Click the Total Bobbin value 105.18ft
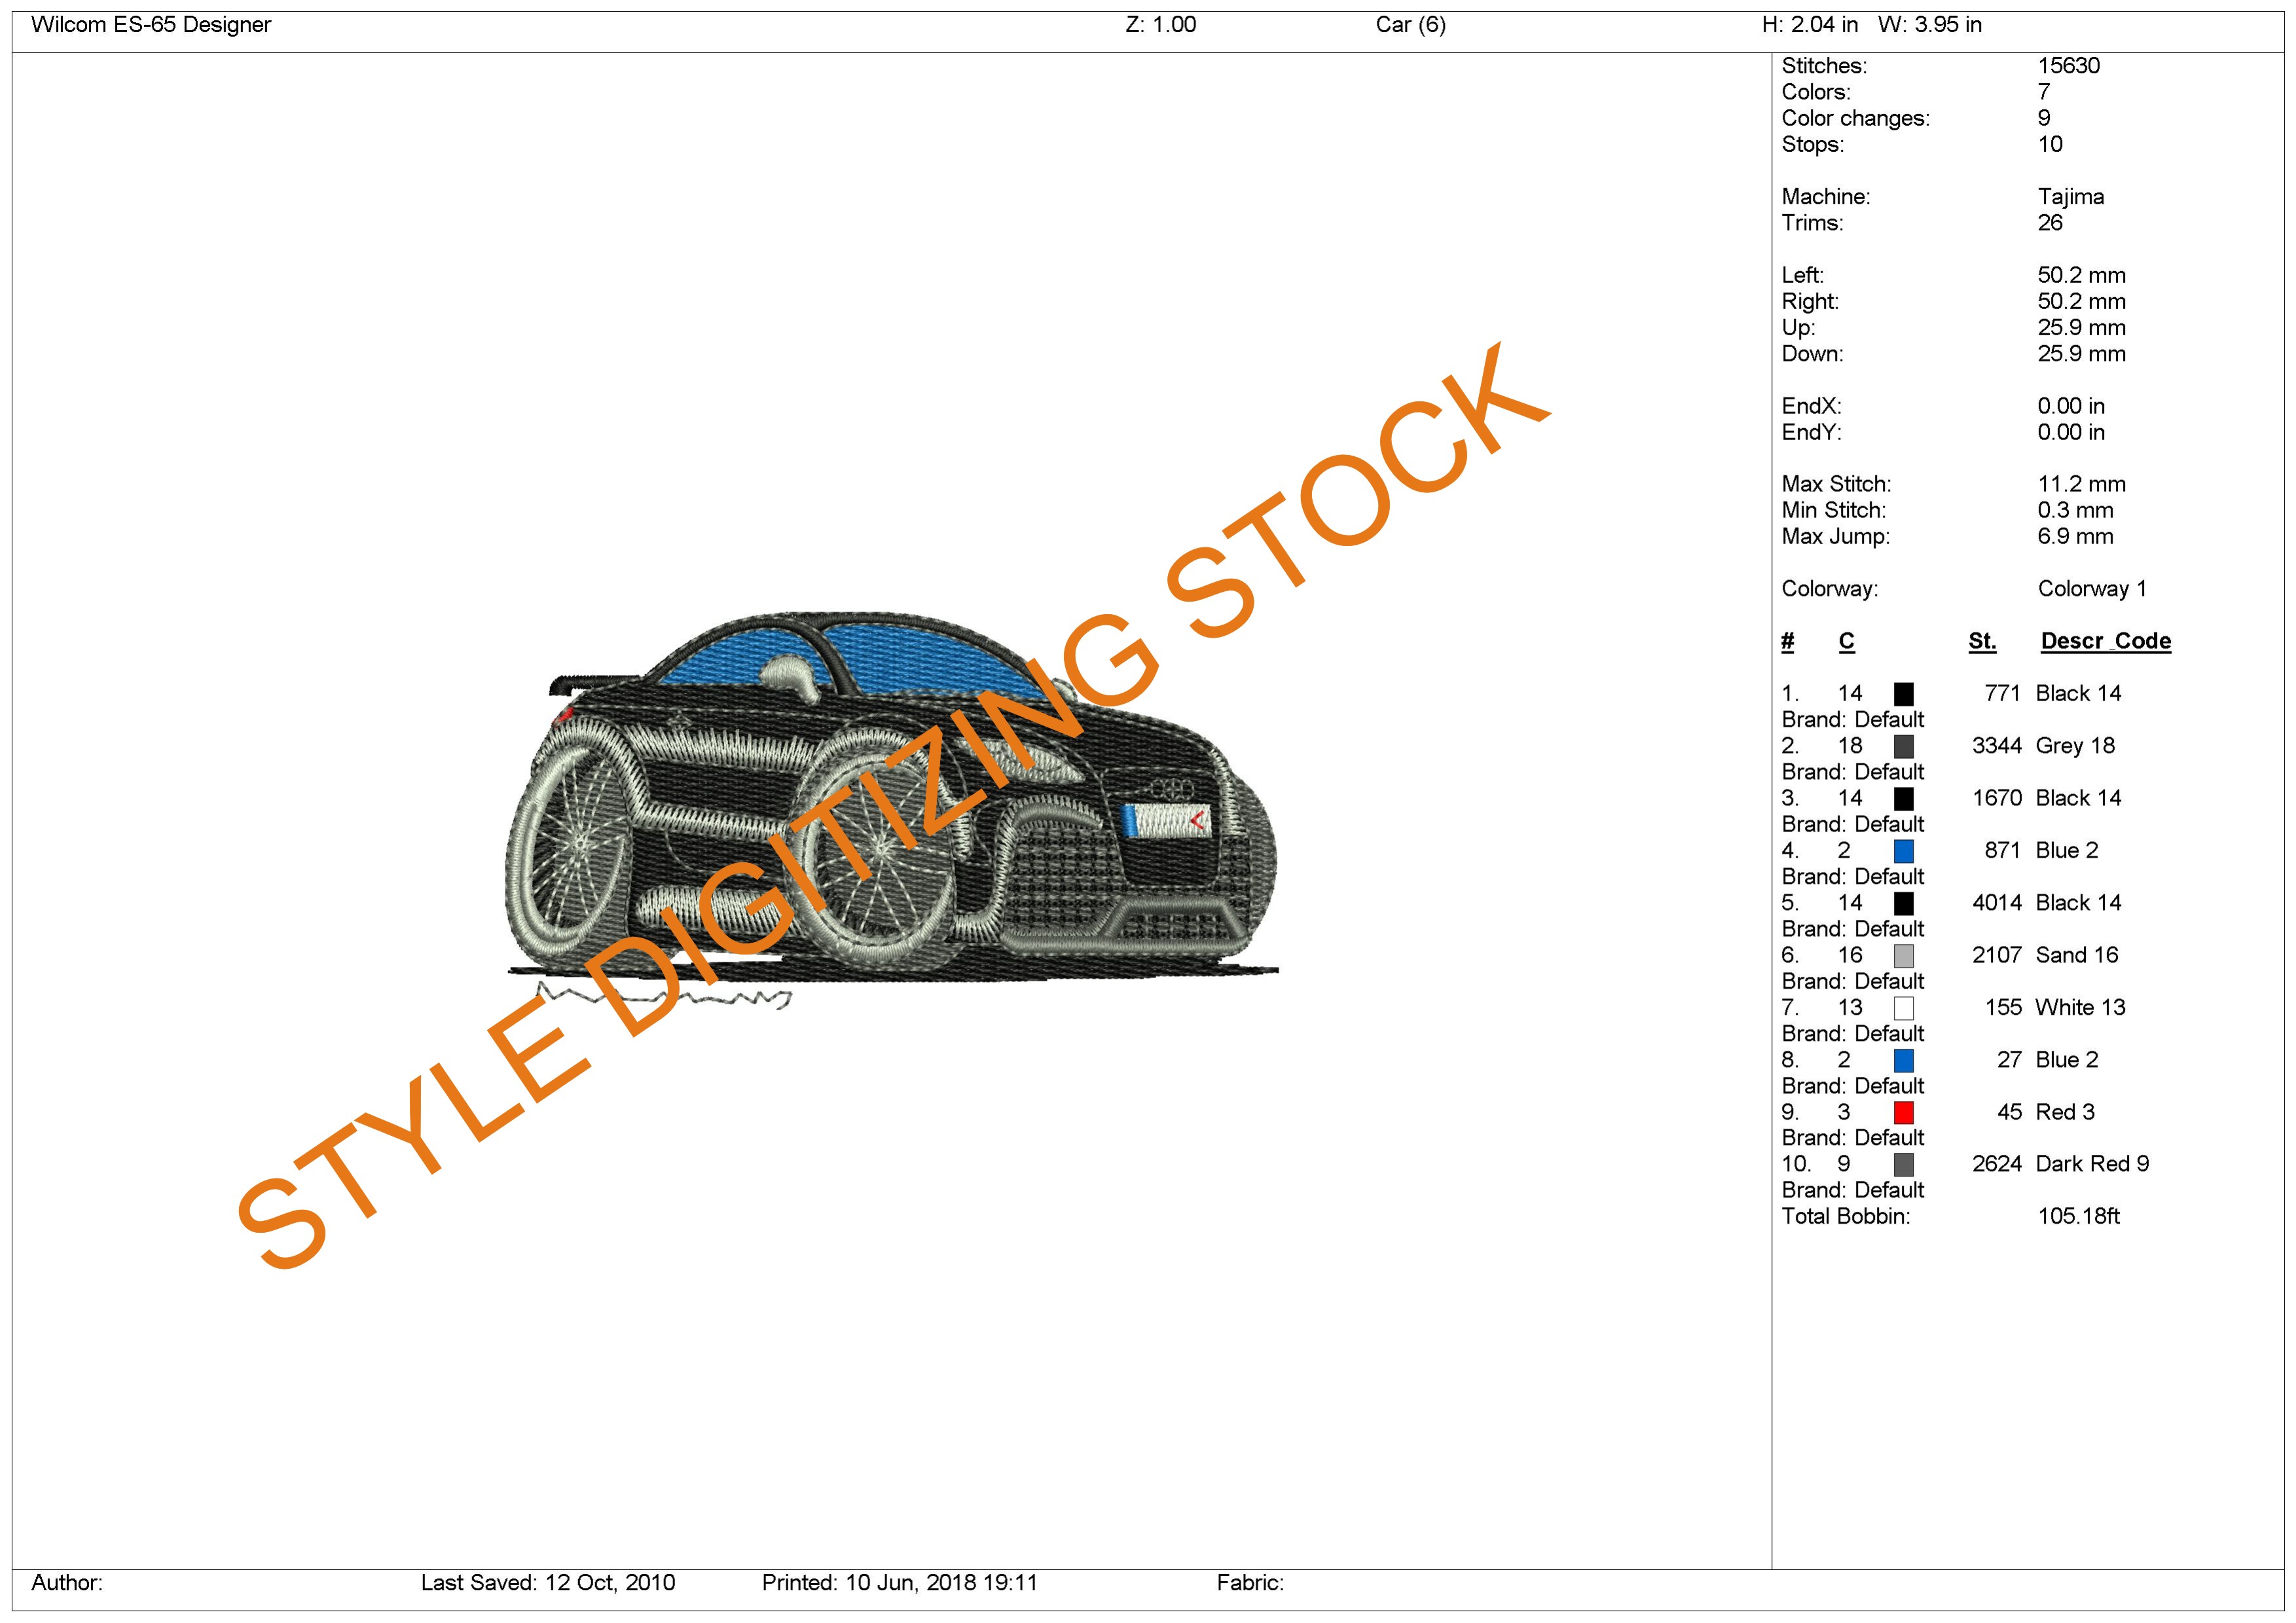The height and width of the screenshot is (1623, 2296). click(2078, 1216)
